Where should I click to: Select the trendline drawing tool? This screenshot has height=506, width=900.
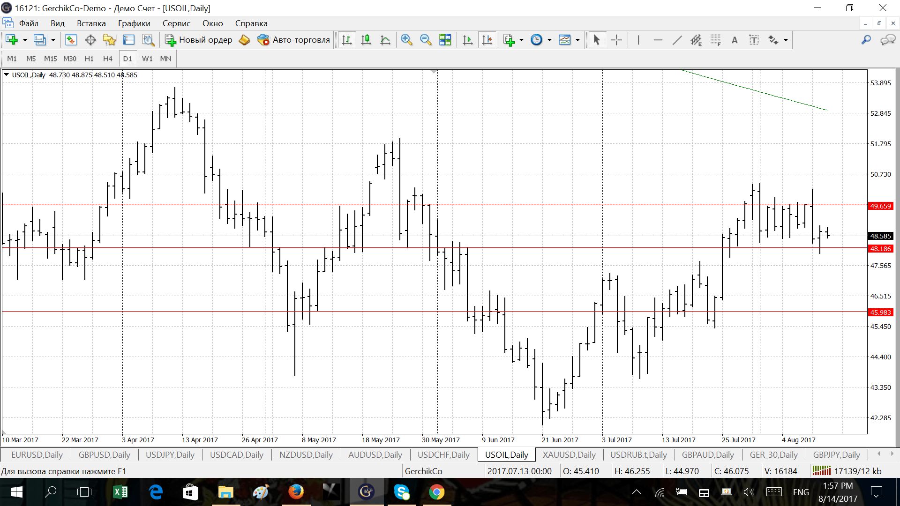click(x=677, y=40)
